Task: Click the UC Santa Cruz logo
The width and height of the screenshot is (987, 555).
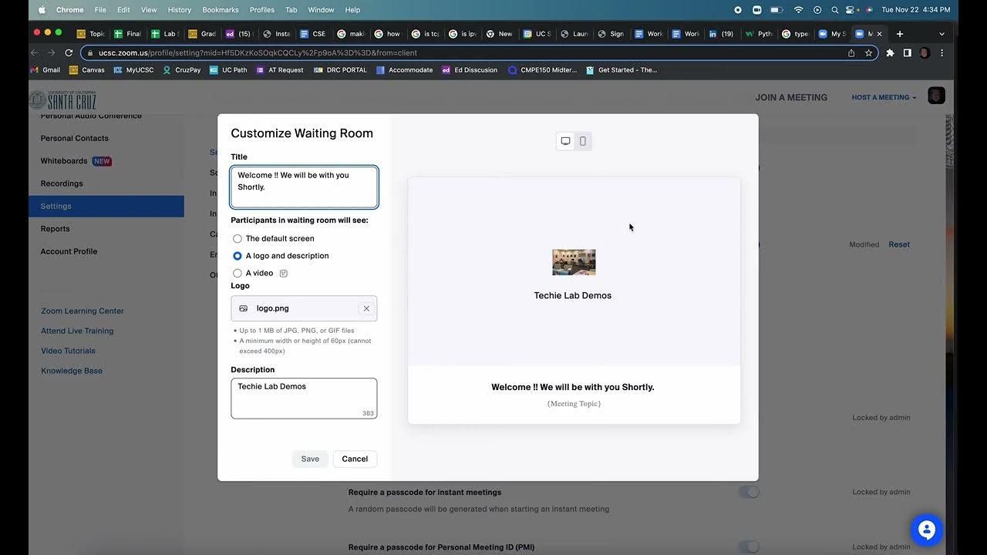Action: point(63,99)
